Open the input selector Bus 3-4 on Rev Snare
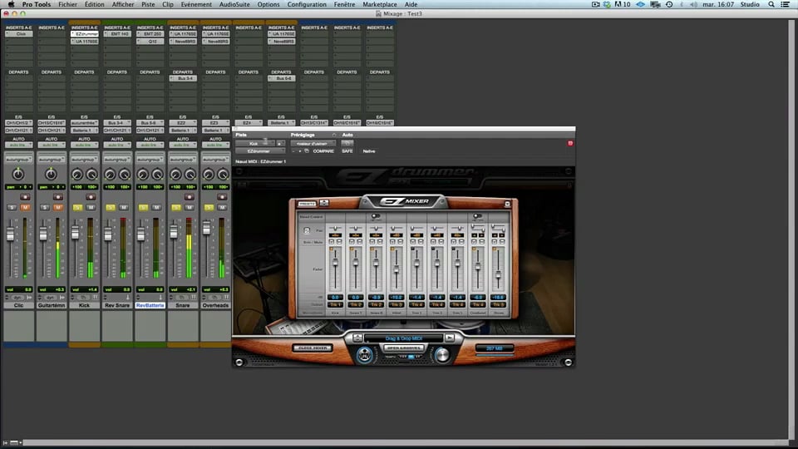The height and width of the screenshot is (449, 798). pyautogui.click(x=117, y=123)
